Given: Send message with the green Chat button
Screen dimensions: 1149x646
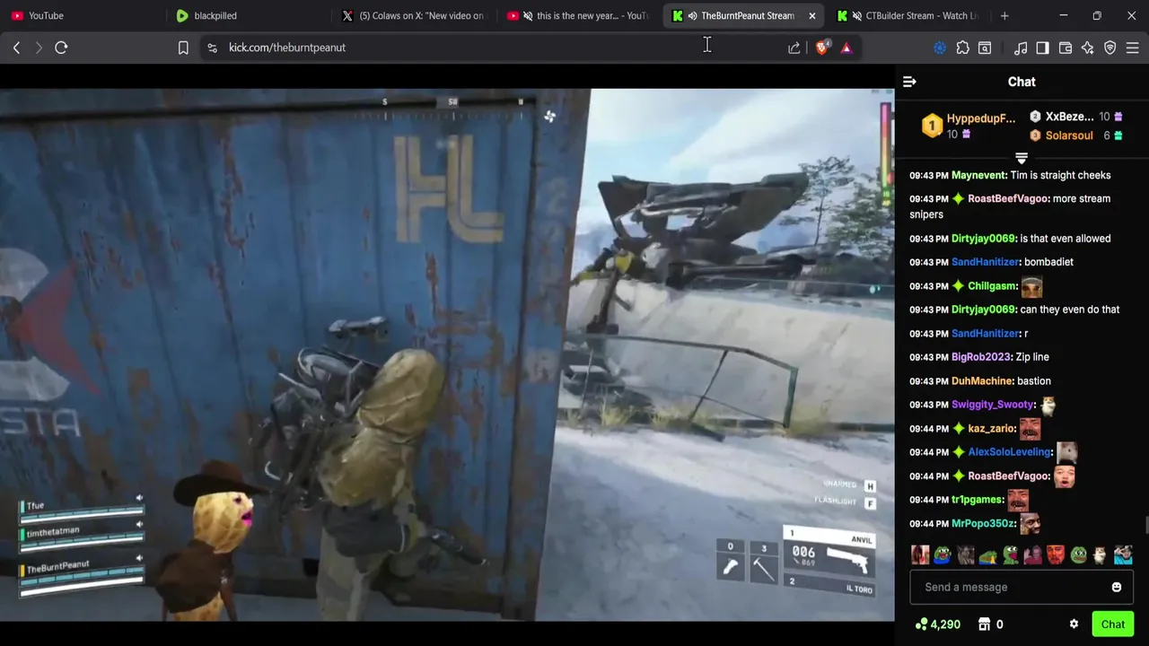Looking at the screenshot, I should click(x=1113, y=624).
